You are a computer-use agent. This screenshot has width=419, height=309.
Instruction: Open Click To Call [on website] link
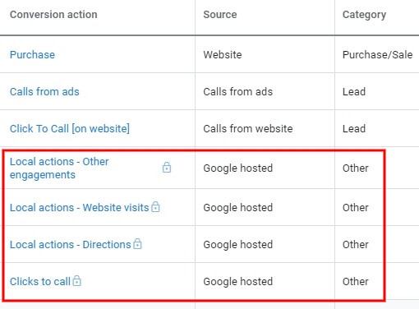(70, 128)
